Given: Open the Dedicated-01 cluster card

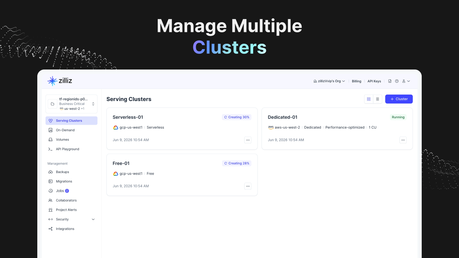Looking at the screenshot, I should [337, 129].
